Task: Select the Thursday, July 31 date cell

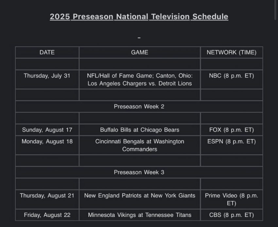Action: click(x=47, y=76)
